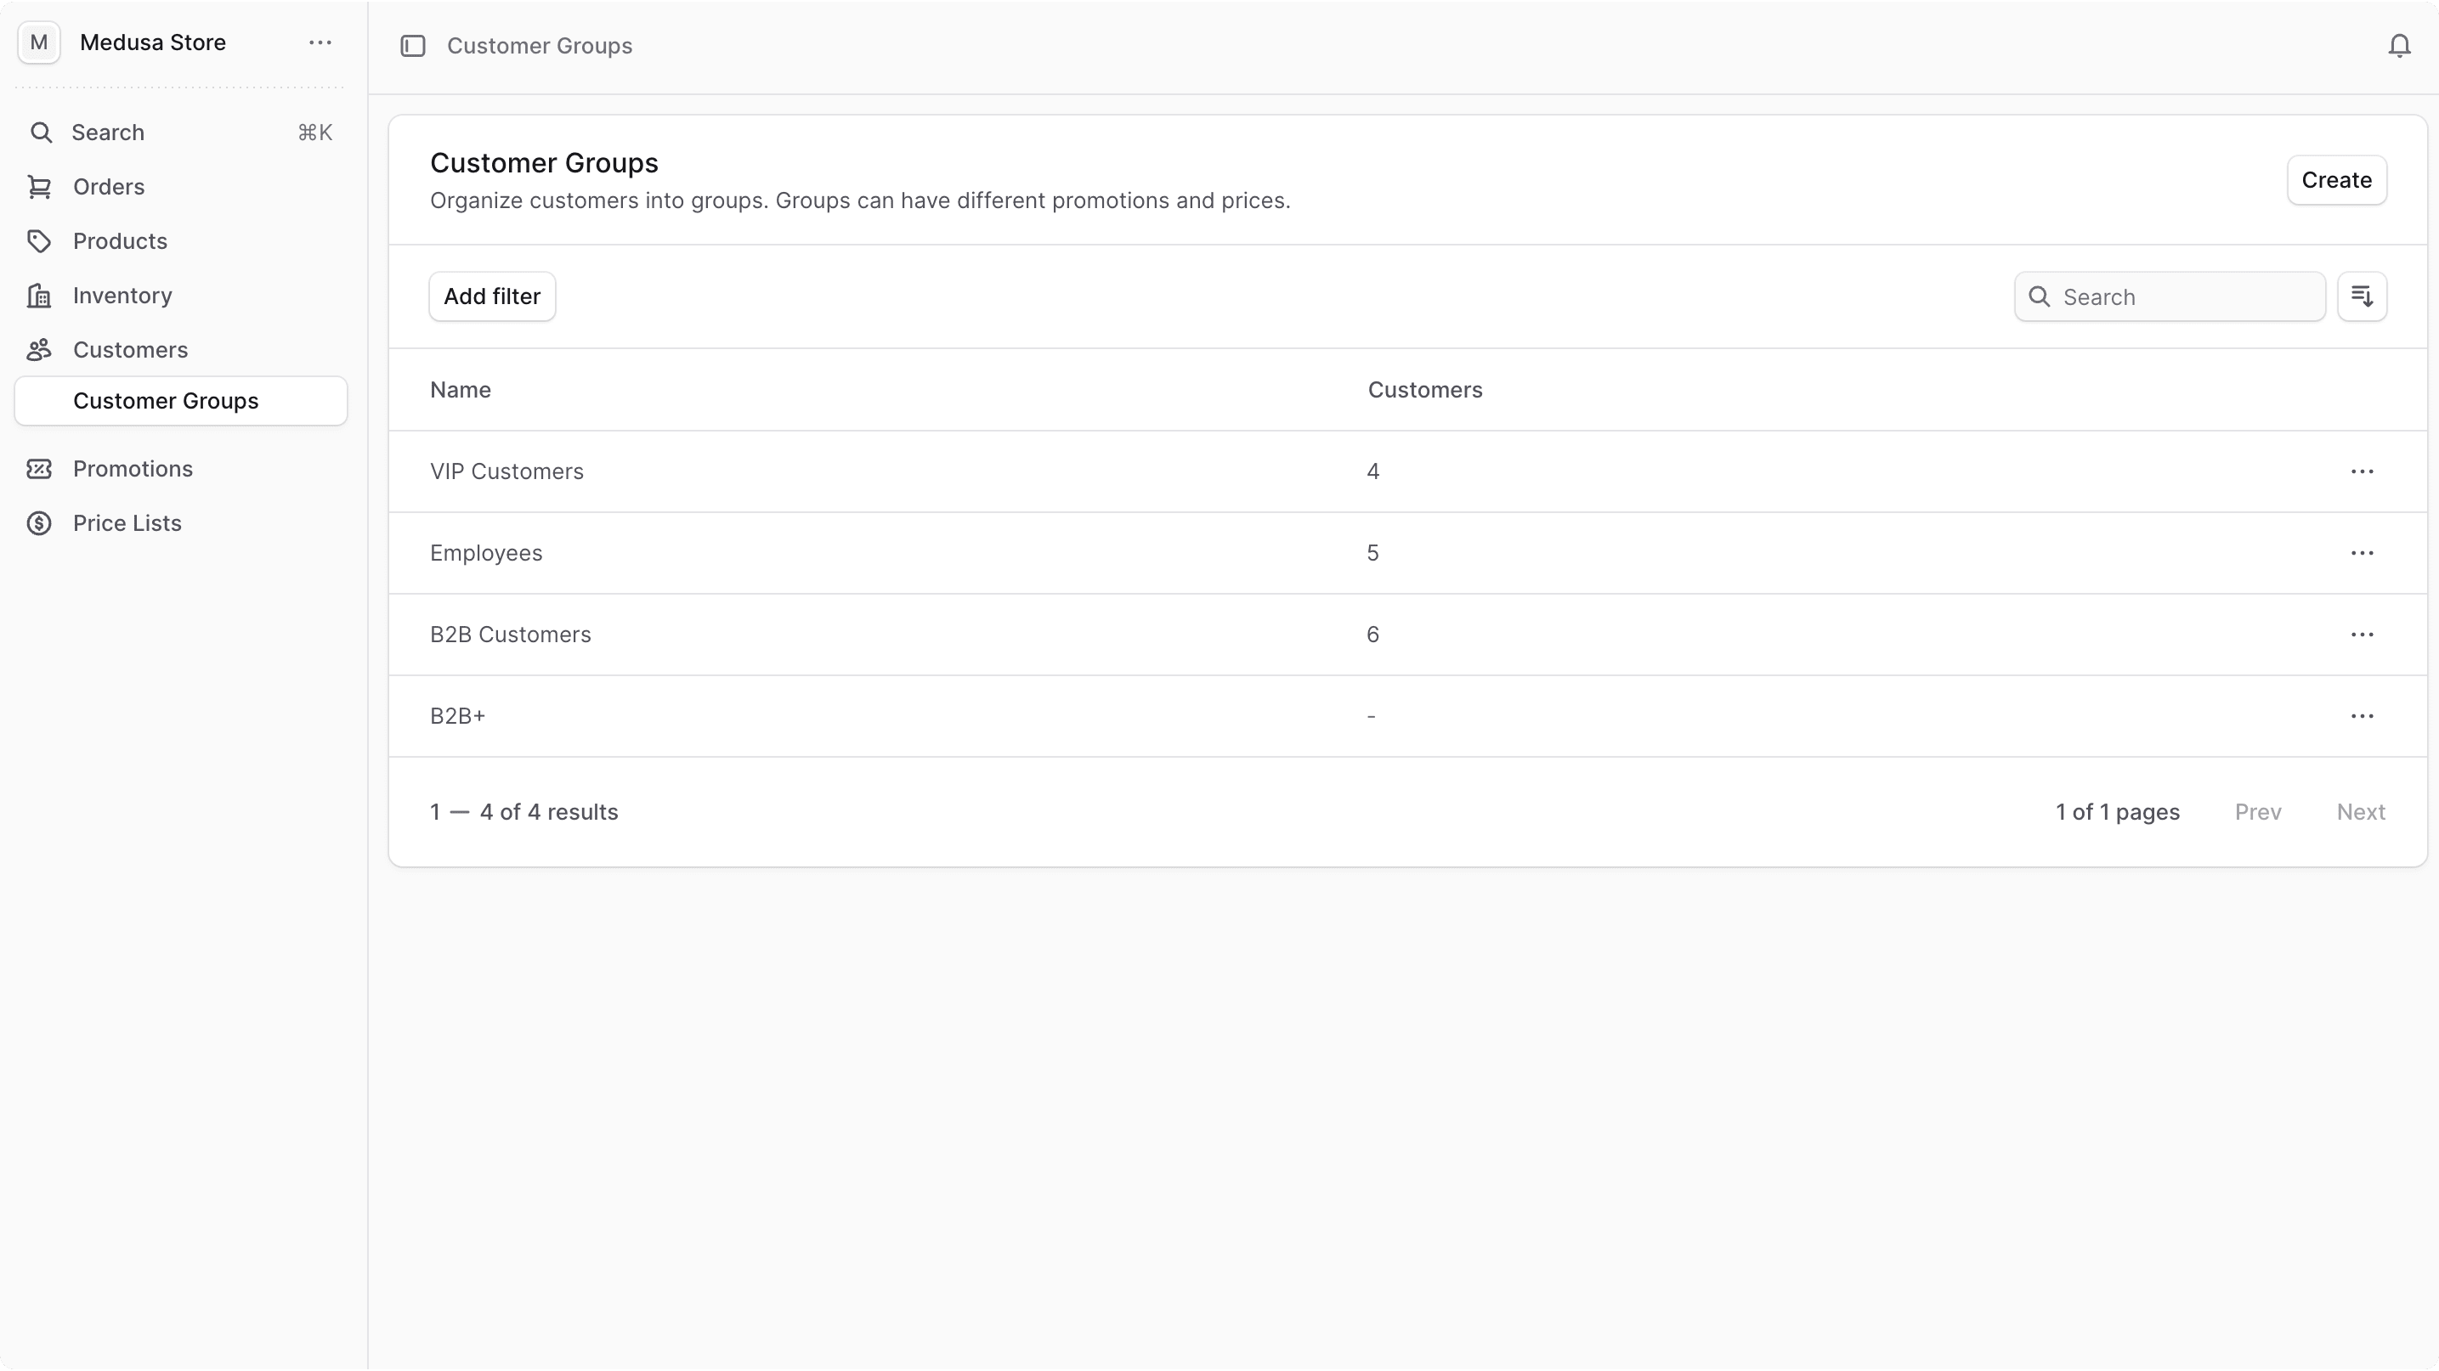
Task: Select Products in the sidebar
Action: [x=120, y=241]
